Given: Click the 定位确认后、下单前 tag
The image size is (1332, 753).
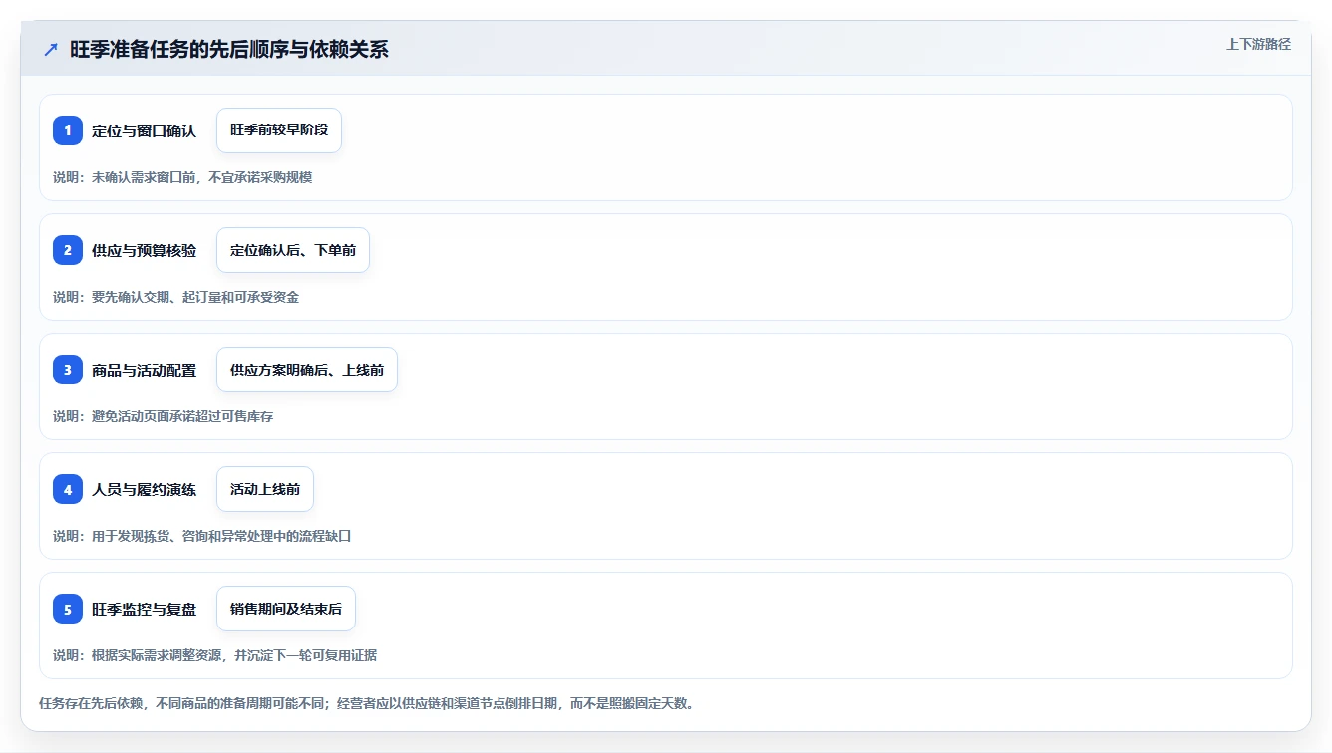Looking at the screenshot, I should tap(293, 250).
